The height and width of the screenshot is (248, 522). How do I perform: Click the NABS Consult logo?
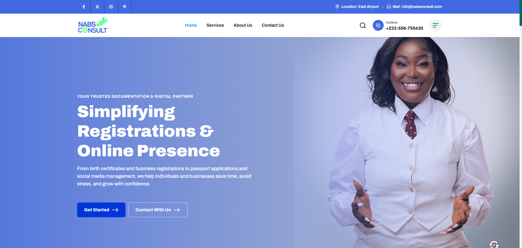(x=93, y=25)
